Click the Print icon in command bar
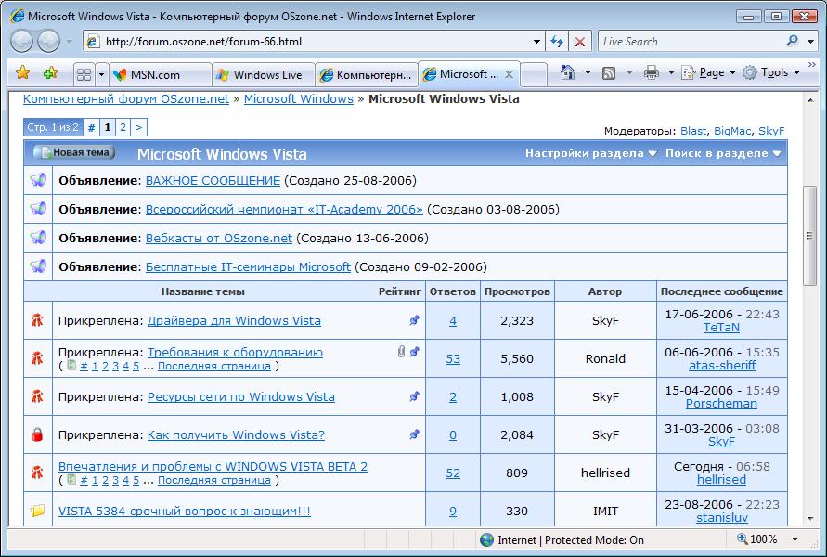Image resolution: width=827 pixels, height=557 pixels. [652, 72]
